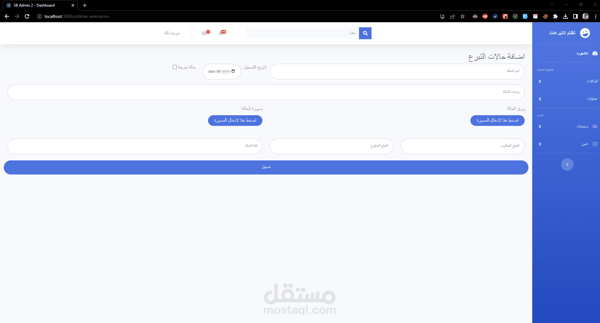Open a new browser tab
Screen dimensions: 600x323
(85, 5)
